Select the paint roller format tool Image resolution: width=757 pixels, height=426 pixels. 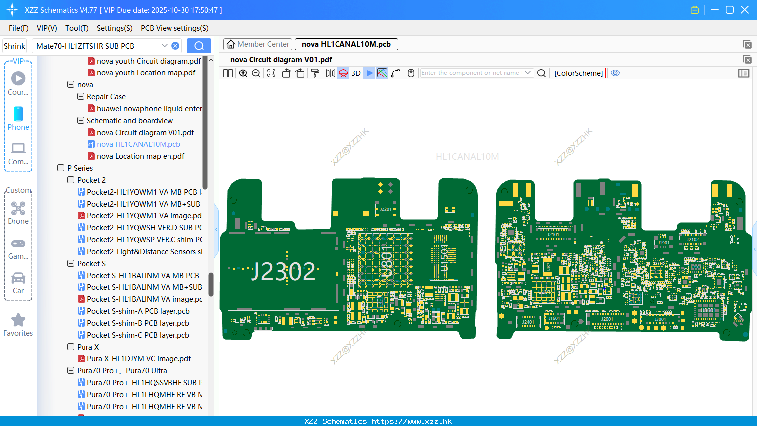pyautogui.click(x=315, y=73)
